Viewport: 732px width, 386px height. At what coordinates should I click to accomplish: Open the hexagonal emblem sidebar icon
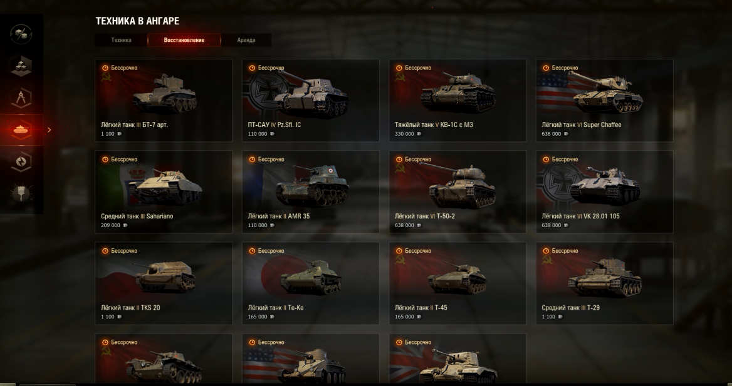coord(21,162)
